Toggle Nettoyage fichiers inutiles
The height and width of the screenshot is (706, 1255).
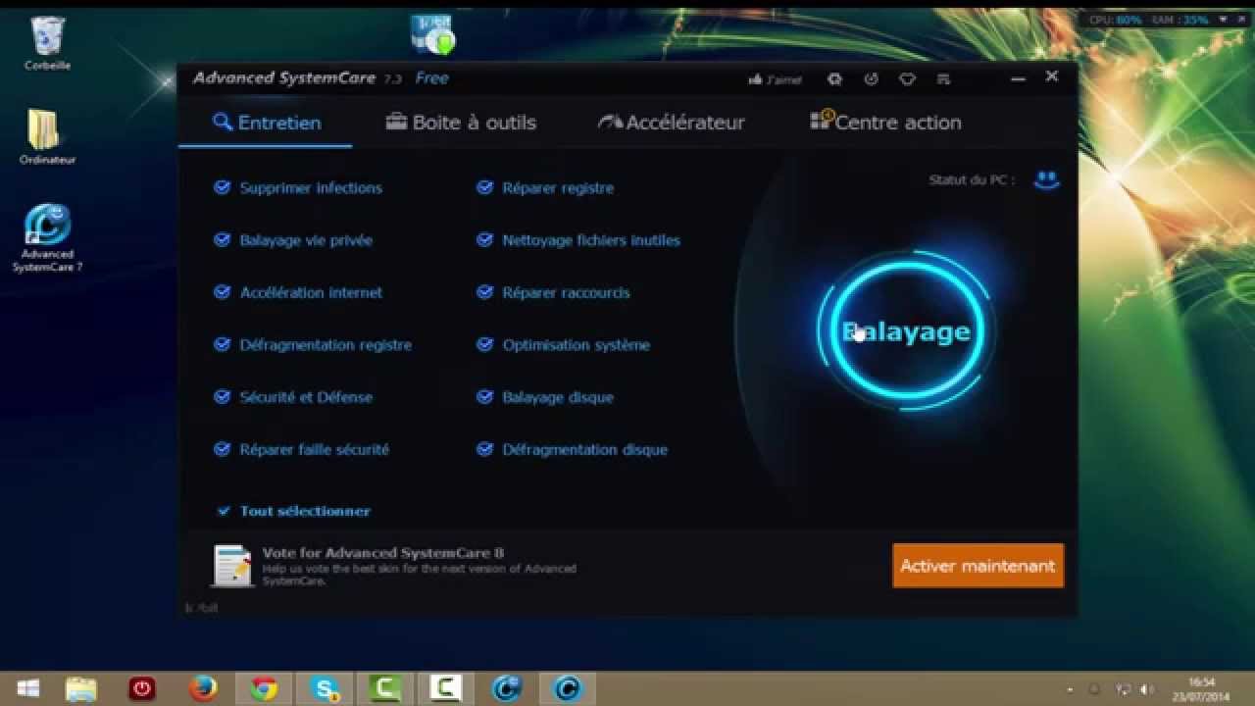[484, 240]
